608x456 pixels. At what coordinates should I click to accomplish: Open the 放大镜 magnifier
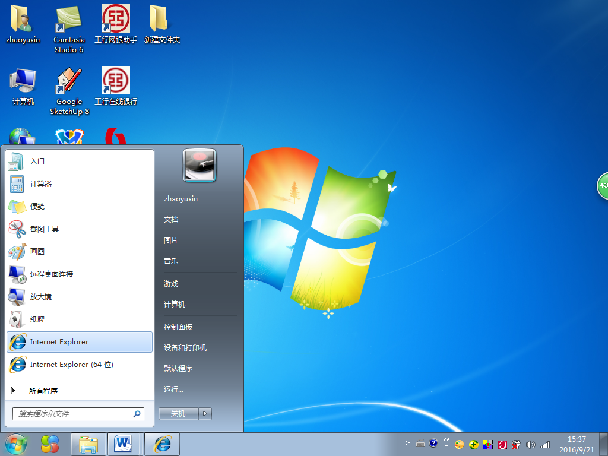click(80, 297)
